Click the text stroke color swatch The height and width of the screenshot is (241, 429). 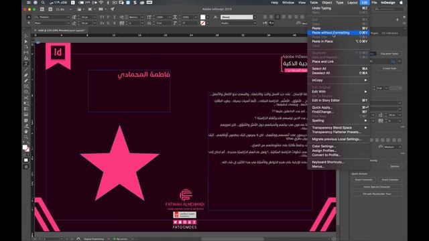coord(202,23)
